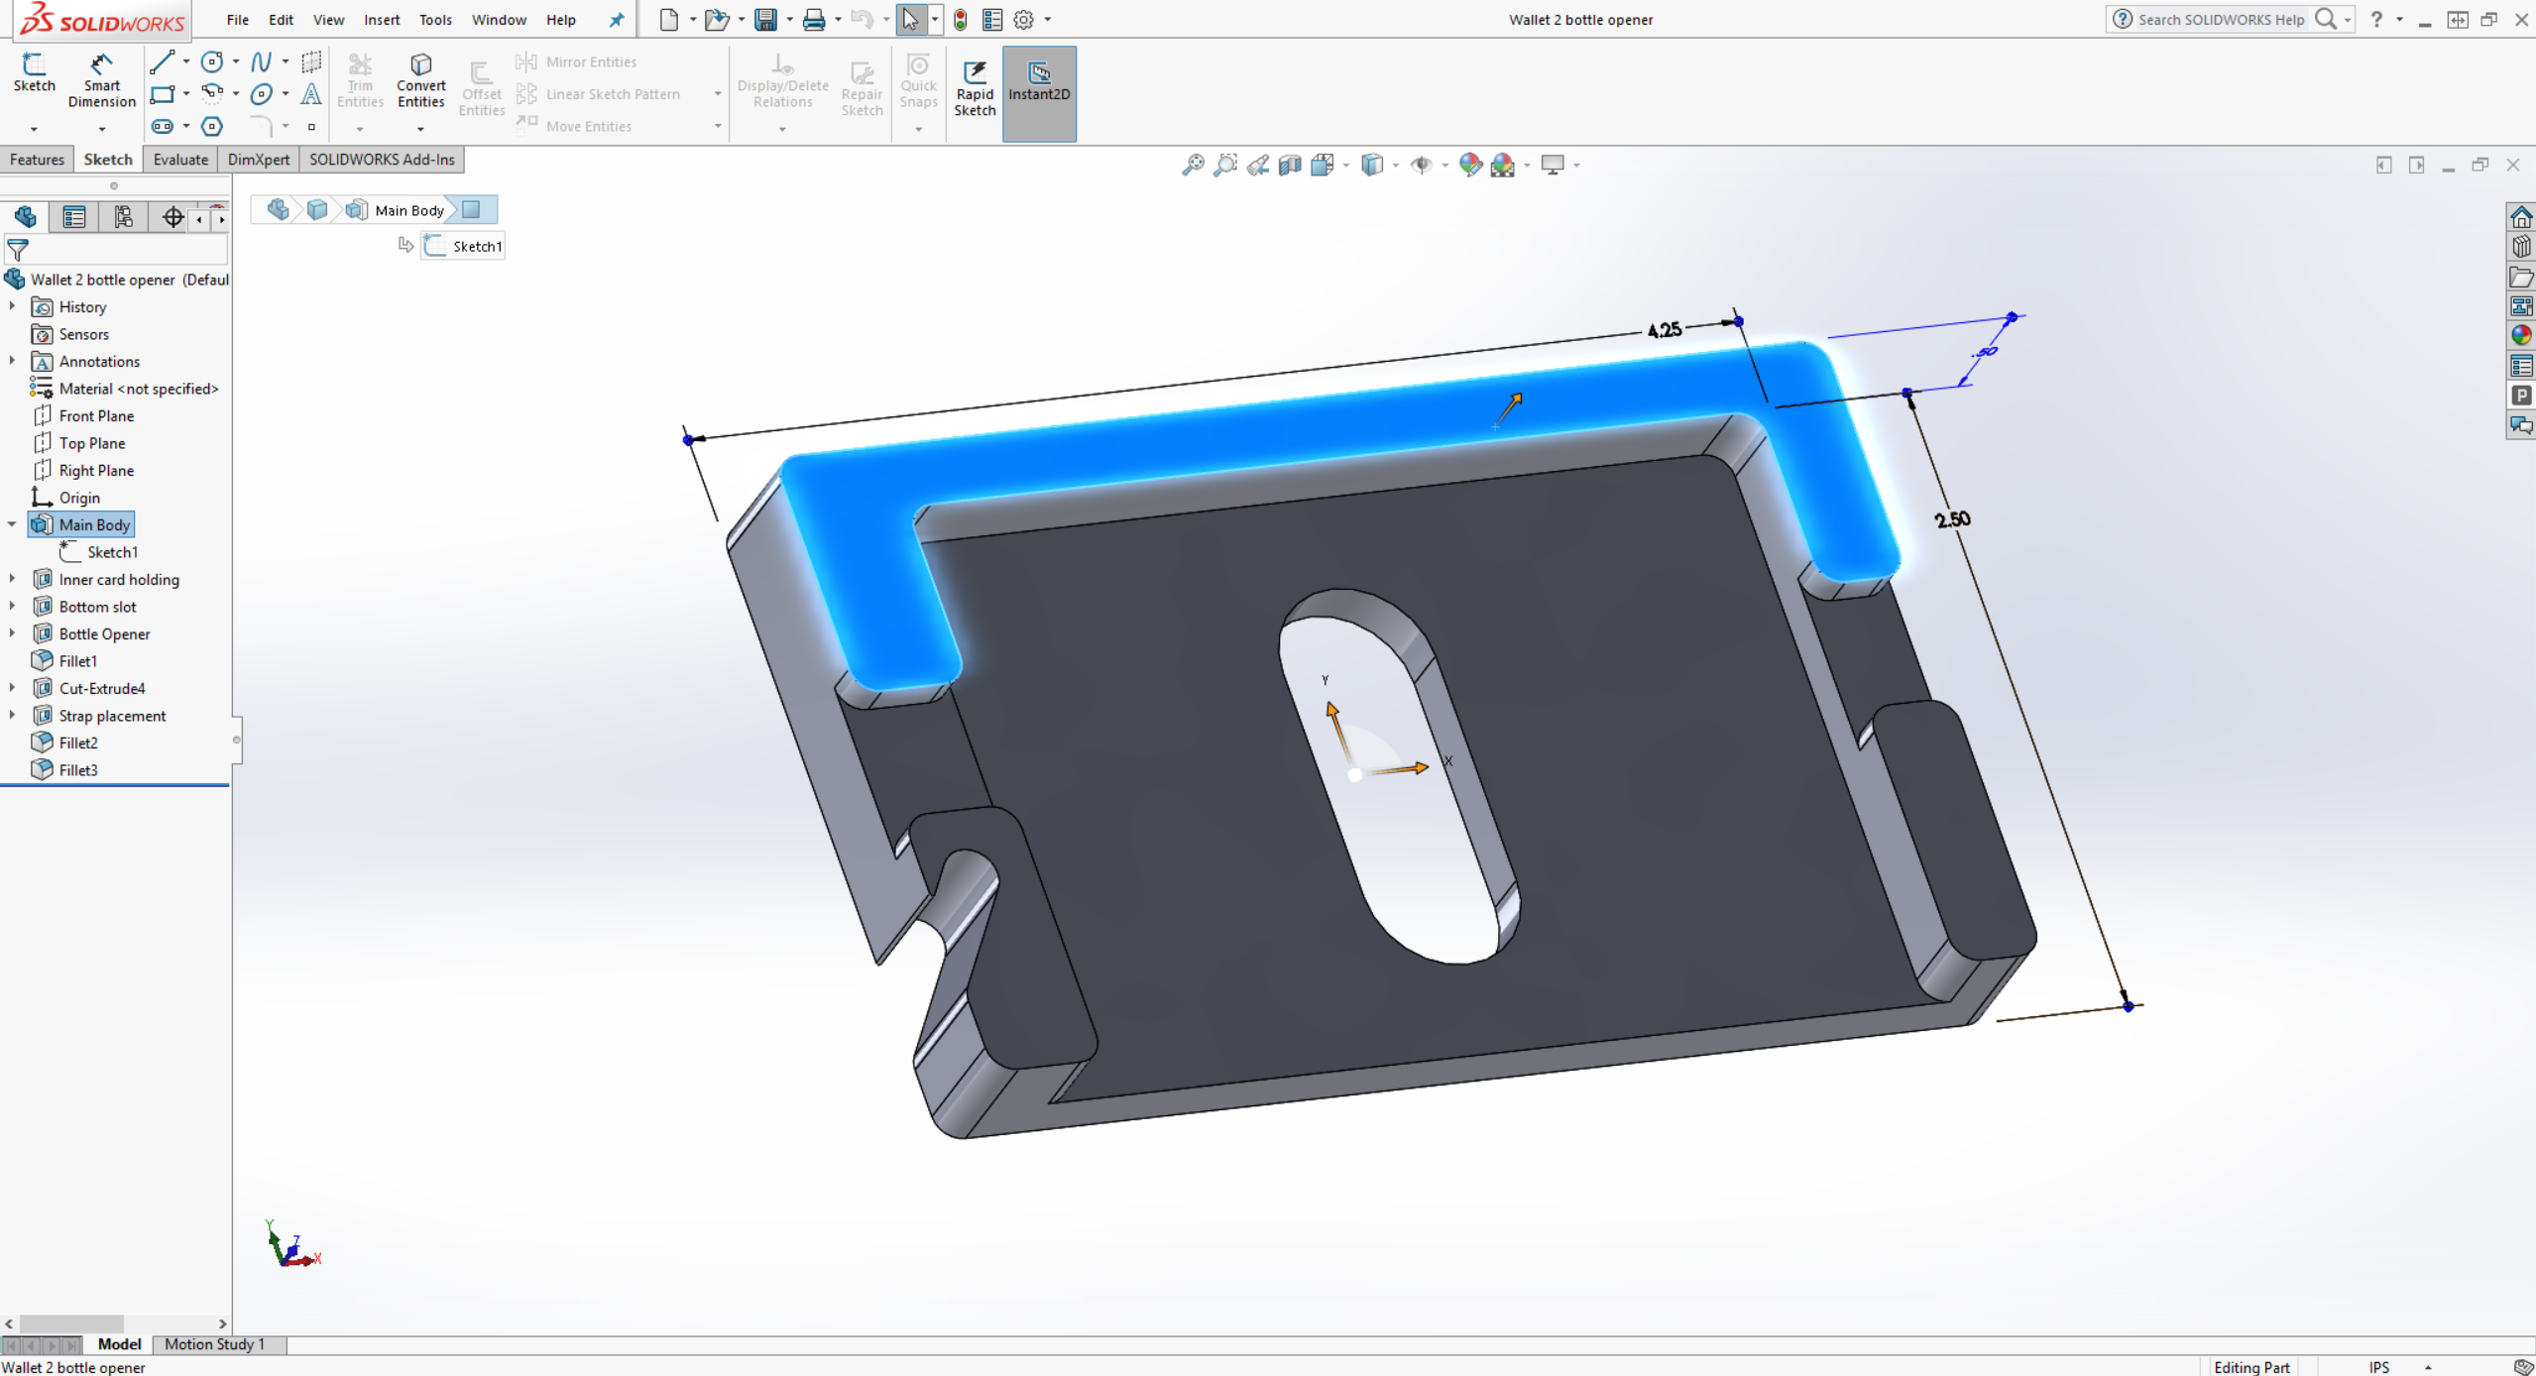2536x1376 pixels.
Task: Open the Options gear icon
Action: pyautogui.click(x=1023, y=20)
